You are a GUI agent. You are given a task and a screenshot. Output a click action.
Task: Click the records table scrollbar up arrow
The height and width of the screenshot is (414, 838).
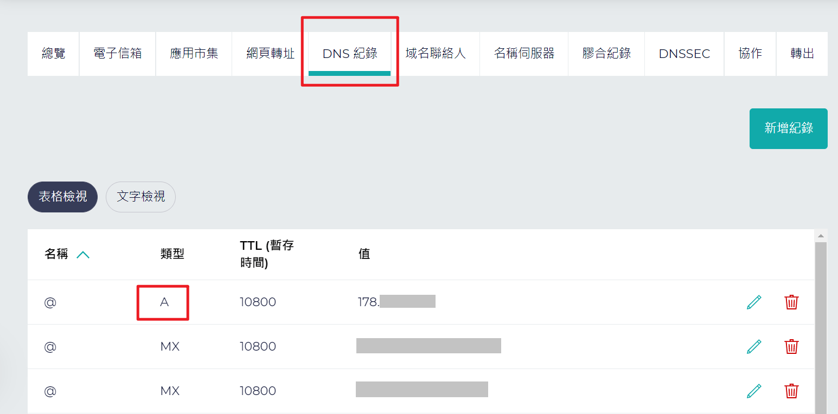point(821,236)
